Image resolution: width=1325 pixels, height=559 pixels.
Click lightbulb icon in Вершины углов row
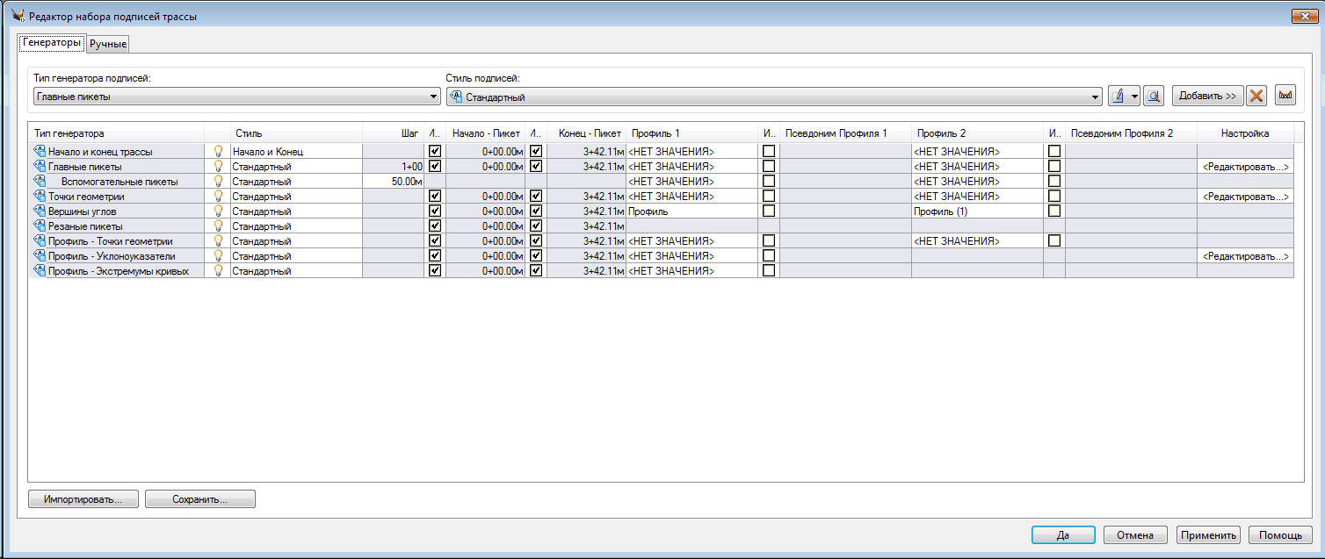click(219, 211)
